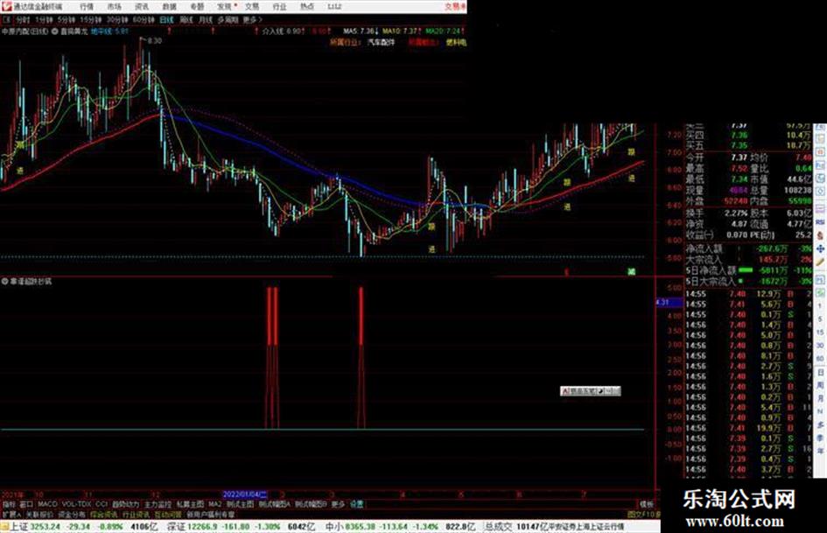
Task: Select the 趋势动力 indicator tab
Action: (125, 504)
